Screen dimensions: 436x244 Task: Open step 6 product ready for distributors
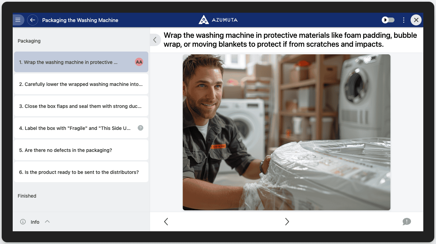(x=81, y=172)
